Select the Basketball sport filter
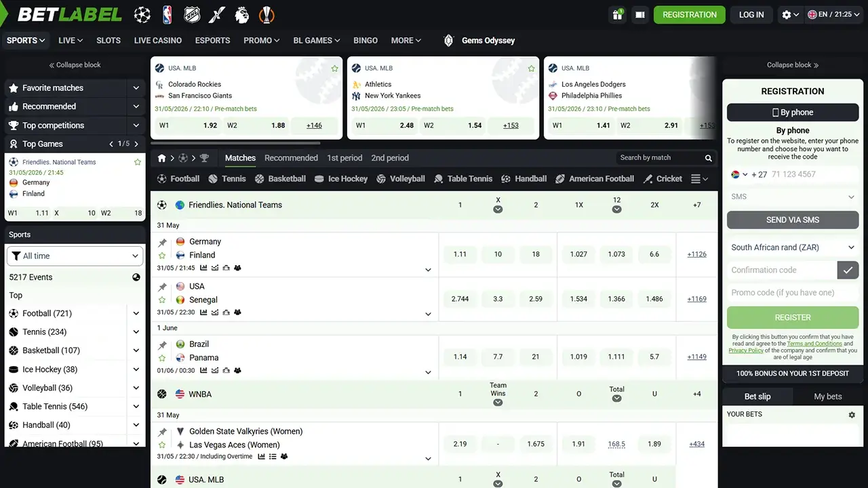This screenshot has height=488, width=868. click(x=280, y=179)
